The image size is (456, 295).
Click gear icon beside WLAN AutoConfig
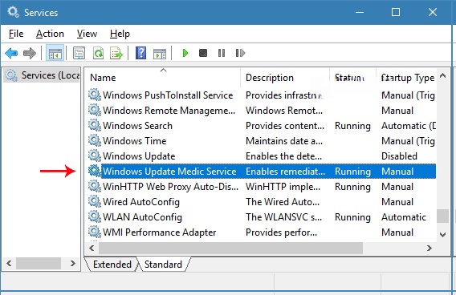[x=95, y=217]
